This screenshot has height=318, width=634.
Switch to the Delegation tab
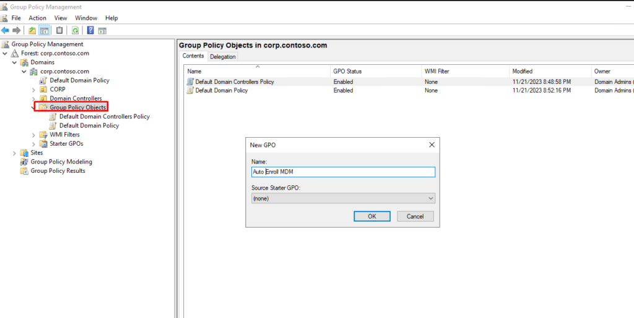click(x=222, y=57)
